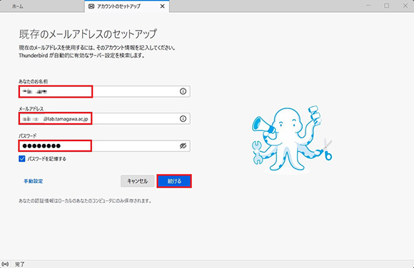Click the 既存のメールアドレスのセットアップ heading
This screenshot has width=414, height=268.
(88, 34)
